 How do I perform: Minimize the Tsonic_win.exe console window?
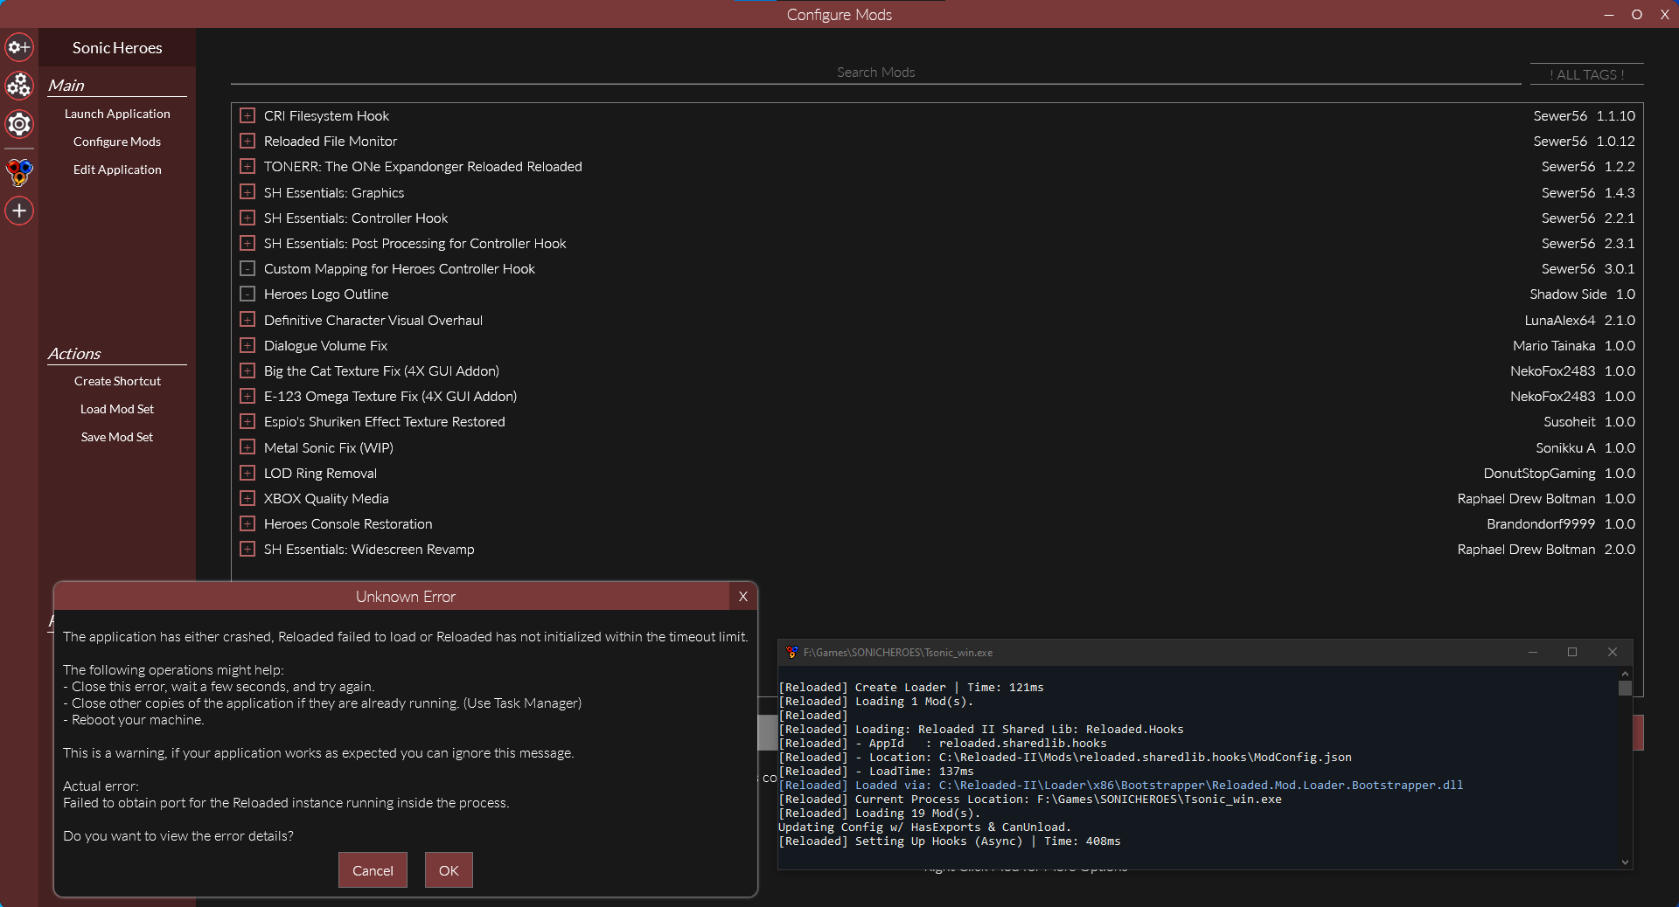coord(1532,653)
